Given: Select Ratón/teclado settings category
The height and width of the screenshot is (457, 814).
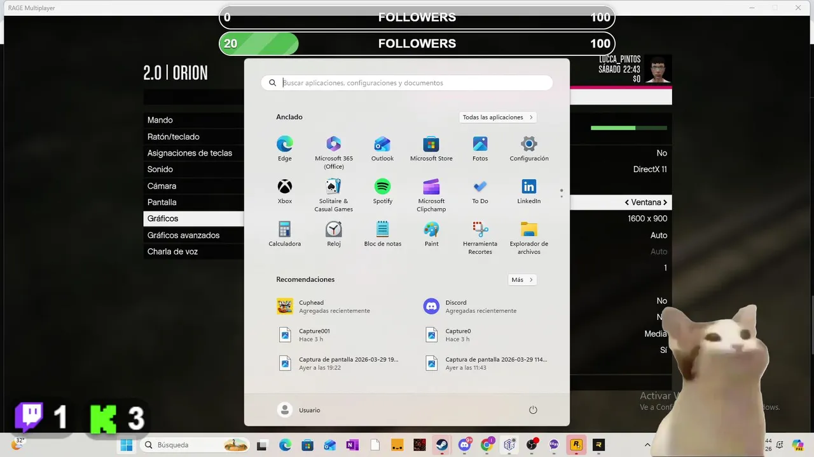Looking at the screenshot, I should point(193,136).
